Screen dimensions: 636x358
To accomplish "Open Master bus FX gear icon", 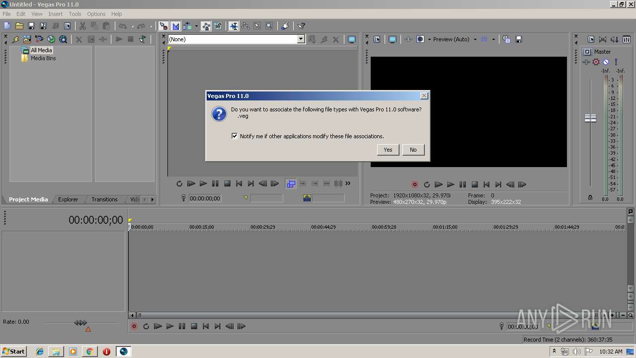I will click(x=596, y=62).
